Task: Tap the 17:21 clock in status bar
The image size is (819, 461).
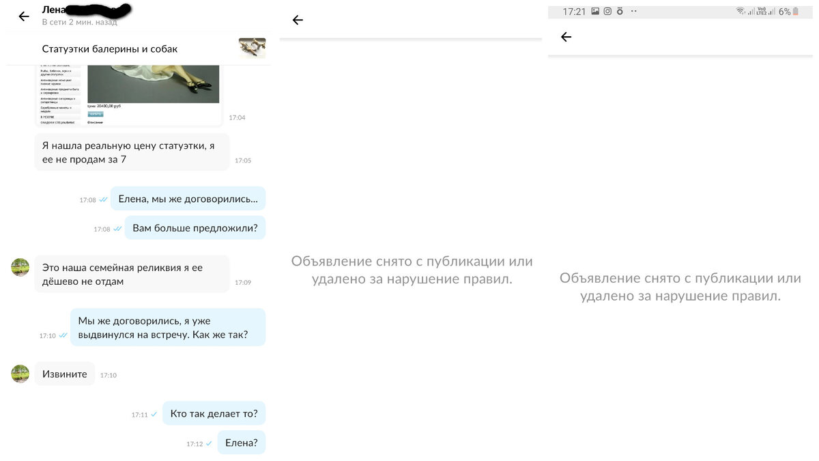Action: tap(575, 12)
